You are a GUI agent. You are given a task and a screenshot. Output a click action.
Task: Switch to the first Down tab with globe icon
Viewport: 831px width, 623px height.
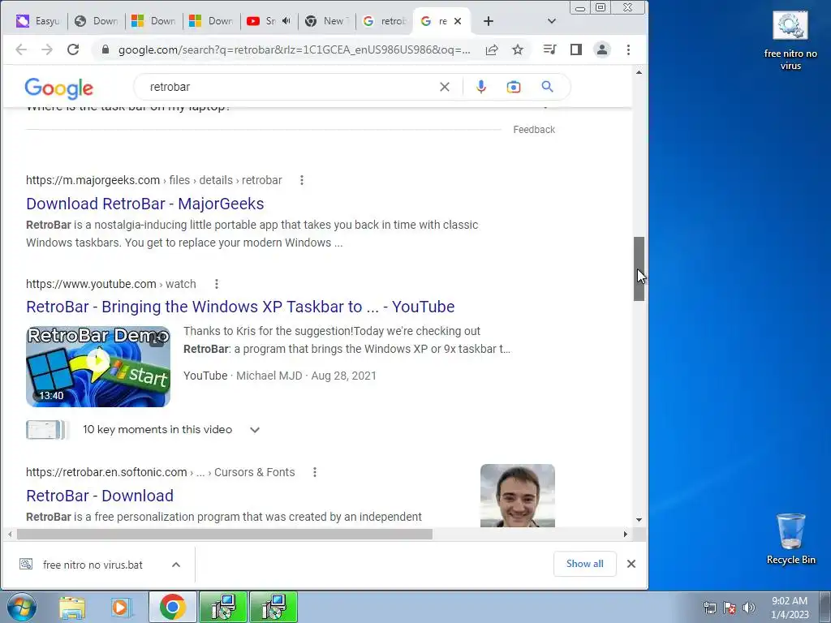(x=97, y=21)
